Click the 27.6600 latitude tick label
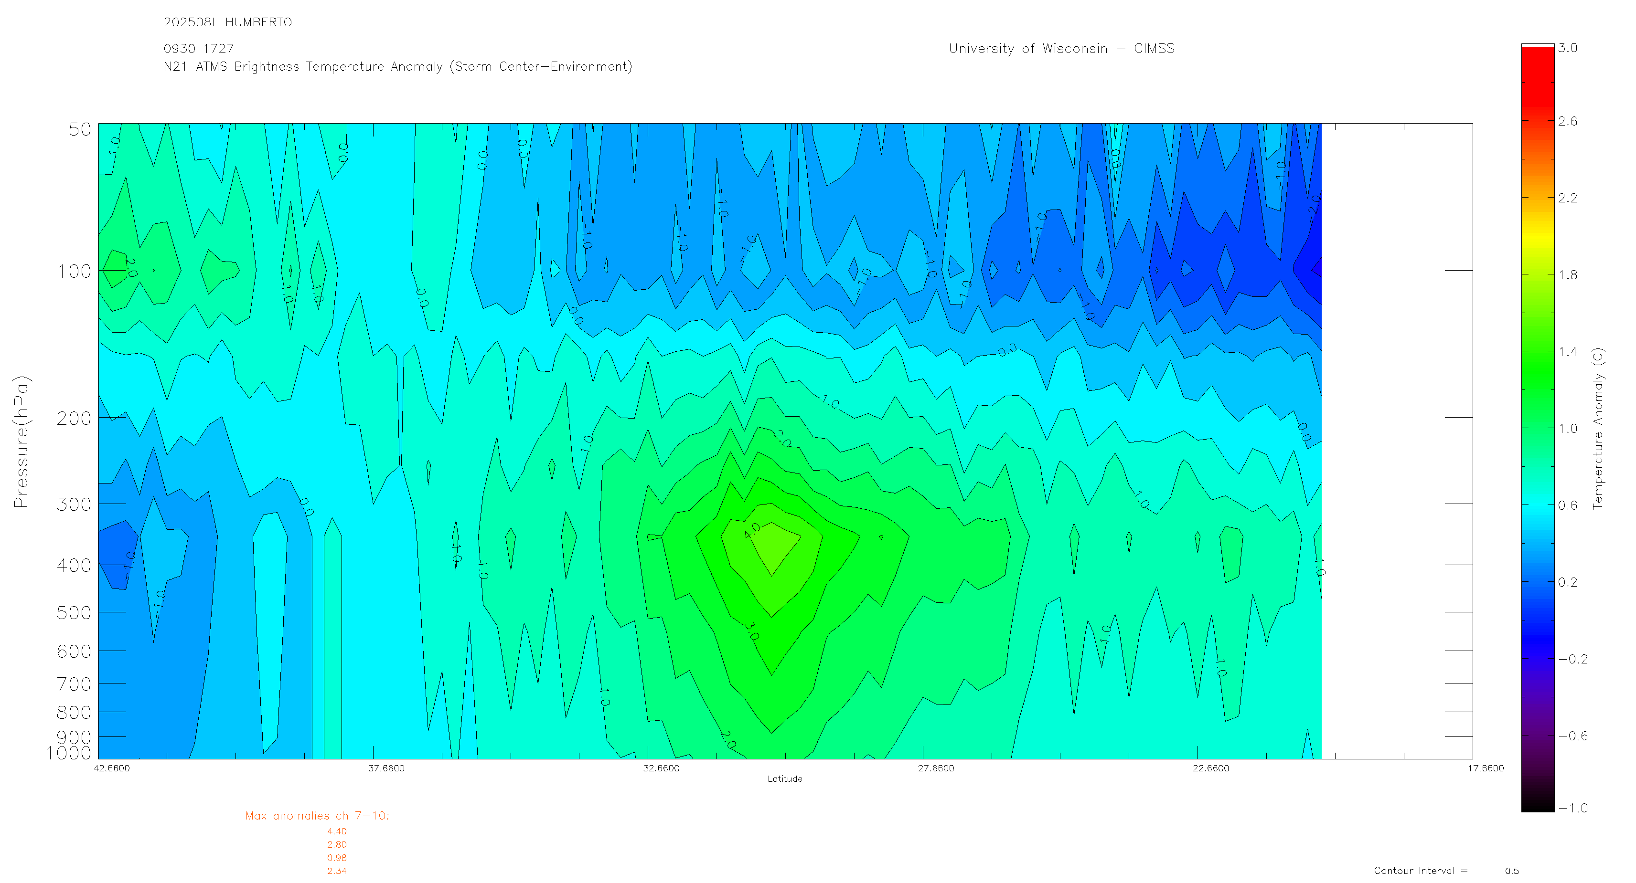This screenshot has height=883, width=1636. pos(935,768)
